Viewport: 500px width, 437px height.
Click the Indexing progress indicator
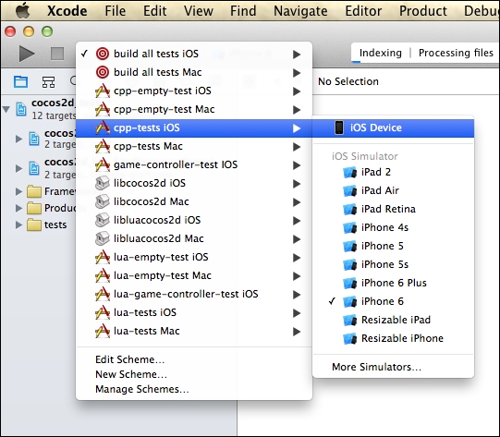(x=381, y=53)
